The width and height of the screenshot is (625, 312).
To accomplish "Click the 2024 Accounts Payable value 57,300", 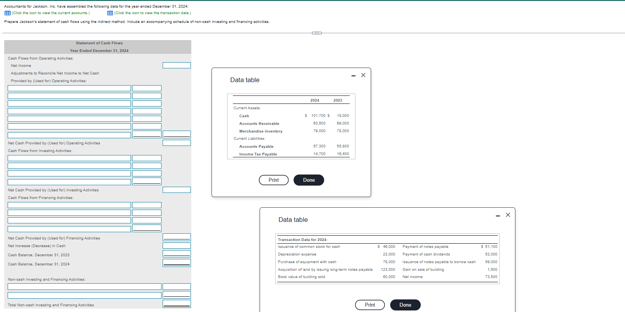I will pyautogui.click(x=320, y=146).
